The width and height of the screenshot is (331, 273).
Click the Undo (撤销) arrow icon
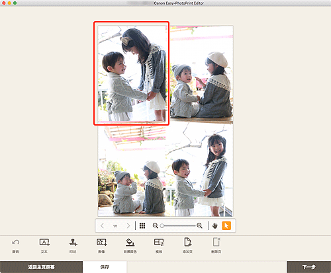(15, 243)
